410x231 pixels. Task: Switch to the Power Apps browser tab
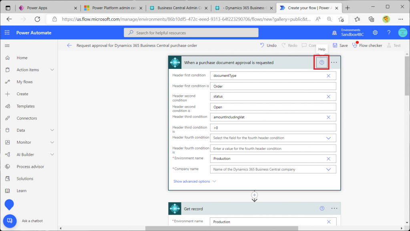coord(48,8)
